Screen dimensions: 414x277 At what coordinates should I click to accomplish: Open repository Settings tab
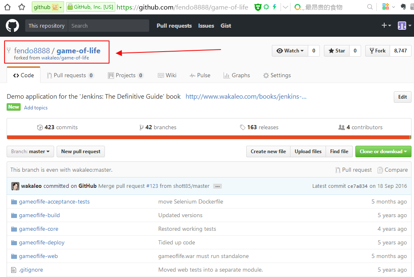[277, 76]
